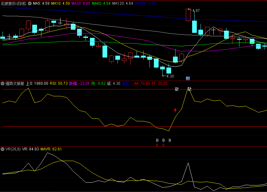Click the AA: 70.00 value
This screenshot has height=192, width=267.
click(x=142, y=83)
